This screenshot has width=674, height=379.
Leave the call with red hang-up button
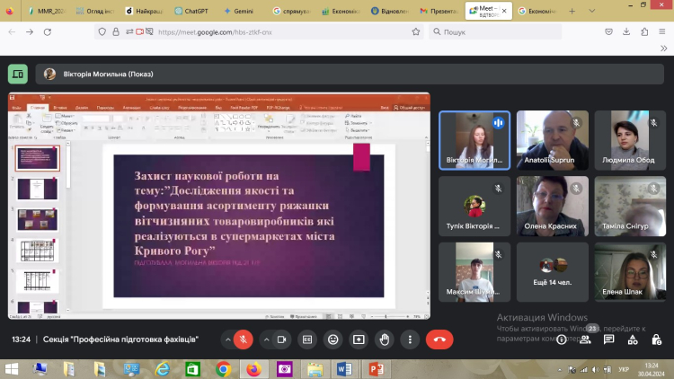(x=439, y=339)
